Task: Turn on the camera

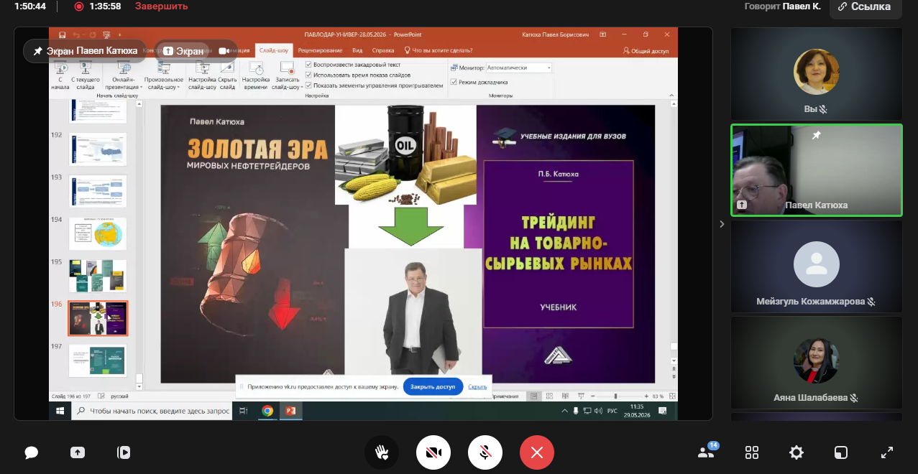Action: [x=433, y=452]
